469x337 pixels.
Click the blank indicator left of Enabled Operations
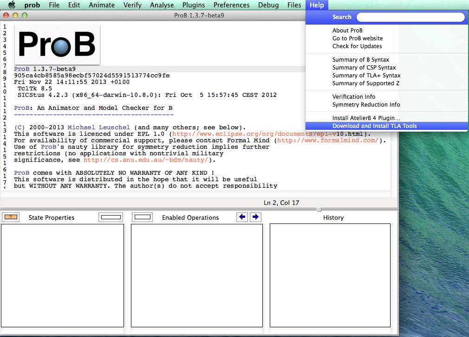[143, 217]
